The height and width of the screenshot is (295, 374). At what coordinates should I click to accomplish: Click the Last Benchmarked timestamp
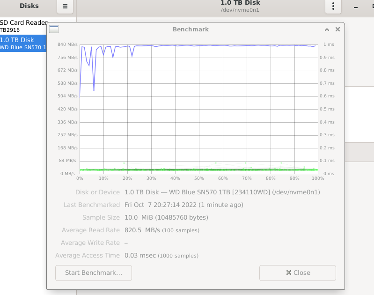(x=183, y=205)
